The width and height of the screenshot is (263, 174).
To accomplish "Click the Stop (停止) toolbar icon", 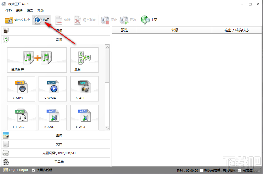I will [105, 20].
